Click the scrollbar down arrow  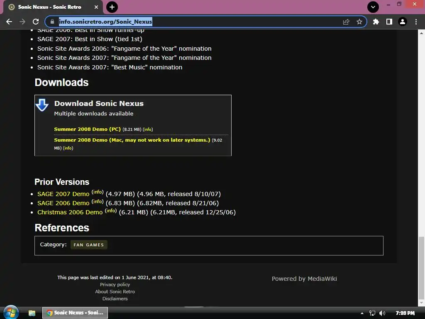tap(421, 302)
